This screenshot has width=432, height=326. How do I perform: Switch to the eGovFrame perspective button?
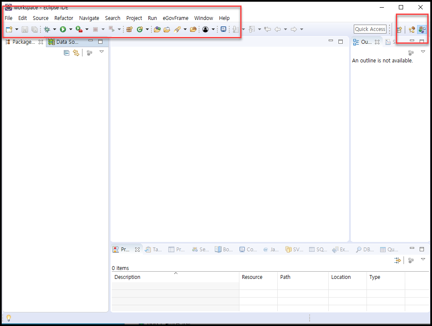[x=422, y=29]
